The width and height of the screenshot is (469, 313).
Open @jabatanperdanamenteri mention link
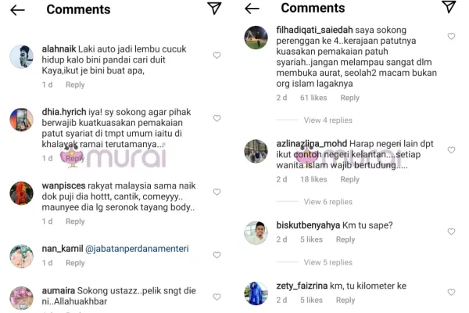click(137, 249)
